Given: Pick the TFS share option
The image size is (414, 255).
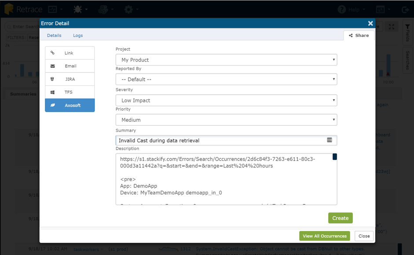Looking at the screenshot, I should coord(70,92).
